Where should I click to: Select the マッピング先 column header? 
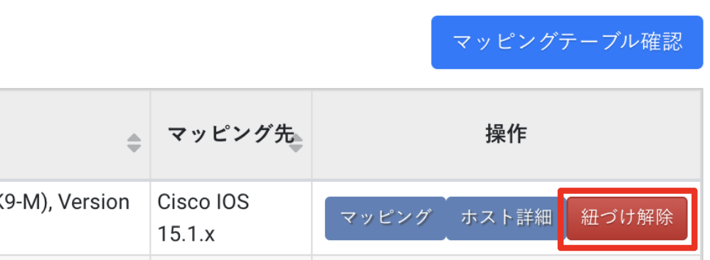click(x=231, y=135)
